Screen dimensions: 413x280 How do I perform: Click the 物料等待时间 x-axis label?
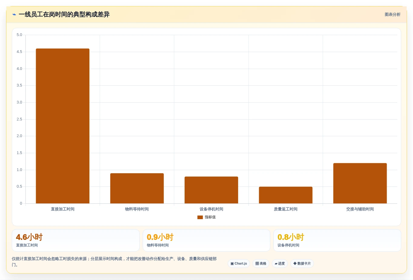click(137, 209)
